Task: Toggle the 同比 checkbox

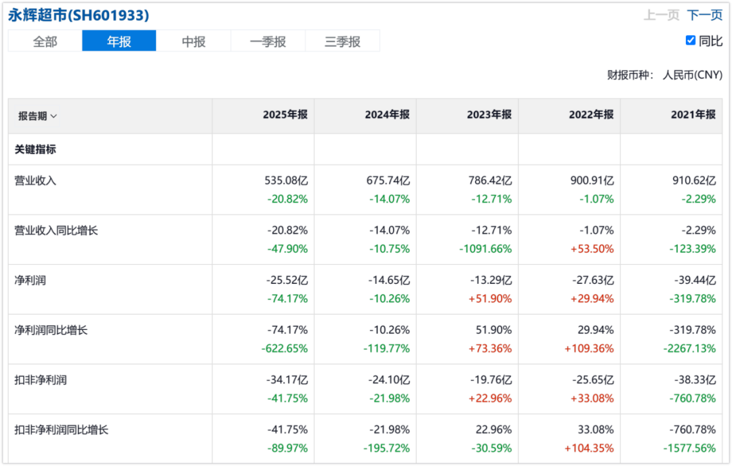Action: click(691, 41)
